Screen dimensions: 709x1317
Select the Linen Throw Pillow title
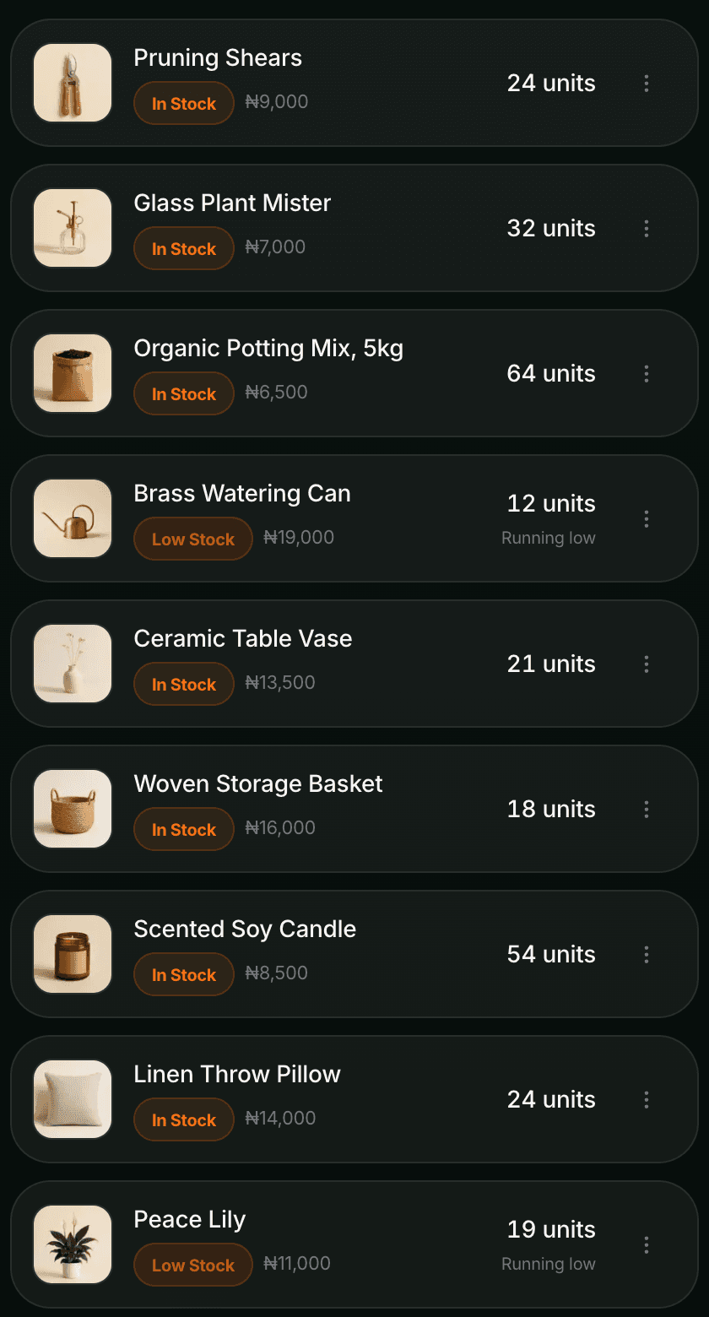pos(237,1074)
